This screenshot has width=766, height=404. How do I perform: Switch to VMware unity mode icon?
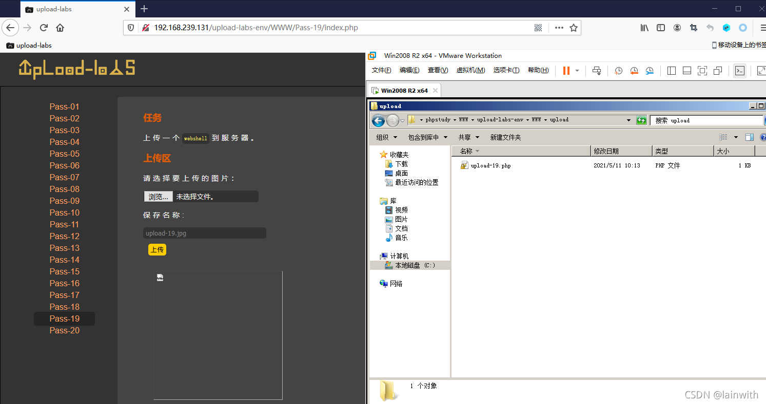[x=718, y=71]
